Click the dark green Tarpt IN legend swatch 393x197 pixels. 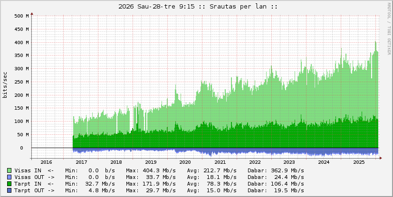(10, 184)
